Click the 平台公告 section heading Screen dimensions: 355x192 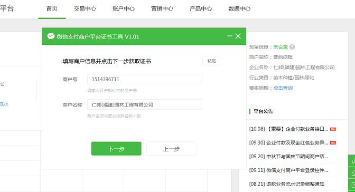click(263, 111)
